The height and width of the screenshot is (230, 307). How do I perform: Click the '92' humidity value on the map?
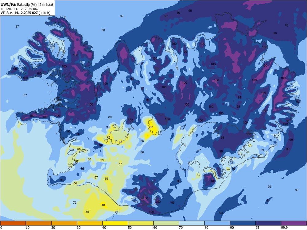pos(83,169)
